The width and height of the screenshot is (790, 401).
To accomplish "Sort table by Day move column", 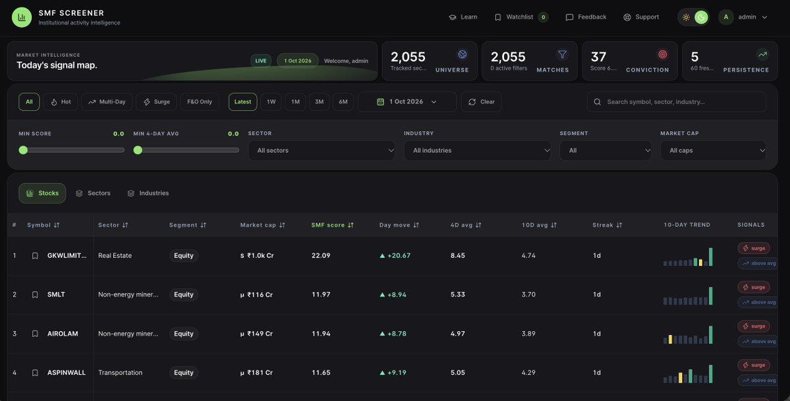I will 399,225.
